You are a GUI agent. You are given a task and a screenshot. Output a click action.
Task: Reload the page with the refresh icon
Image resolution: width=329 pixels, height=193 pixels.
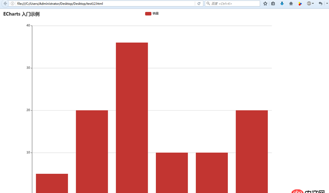[199, 4]
